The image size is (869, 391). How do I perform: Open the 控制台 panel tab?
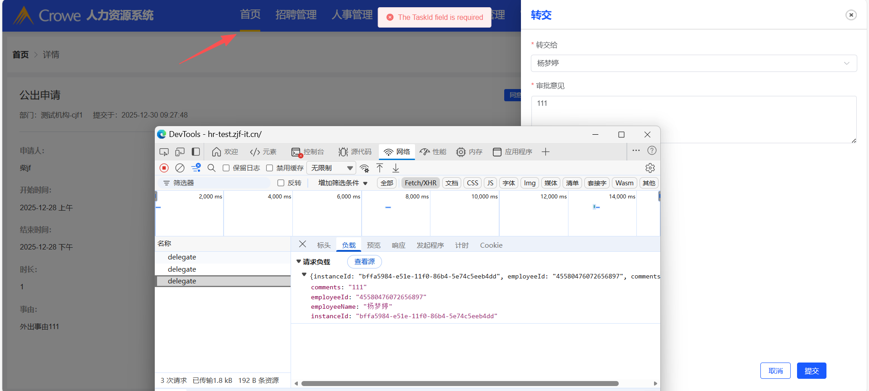coord(308,152)
